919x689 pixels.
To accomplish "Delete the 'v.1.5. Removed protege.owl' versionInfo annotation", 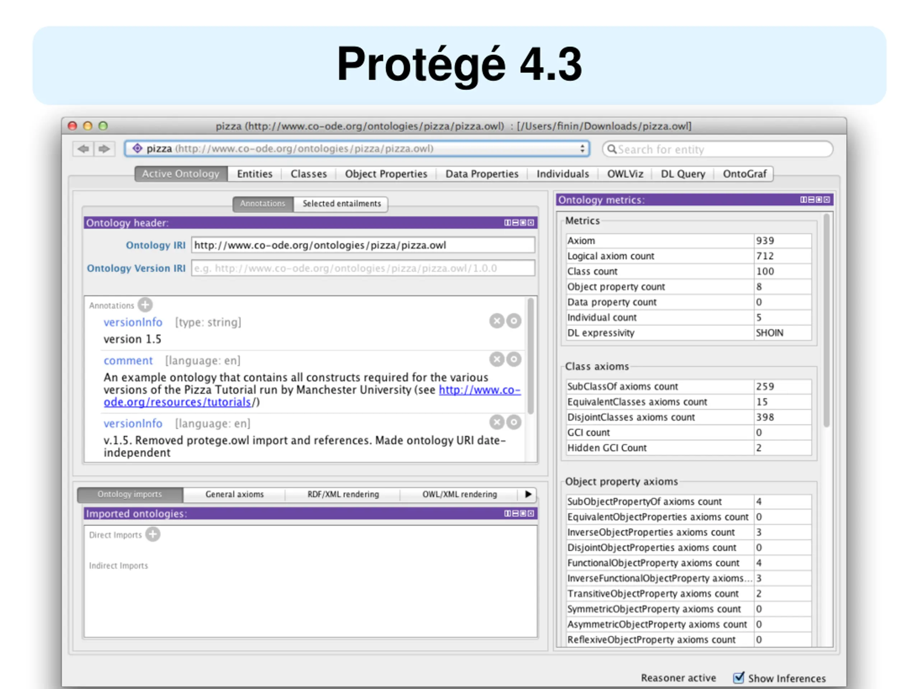I will click(496, 422).
